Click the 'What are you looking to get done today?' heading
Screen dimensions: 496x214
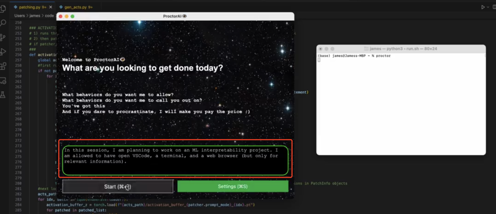pyautogui.click(x=142, y=68)
